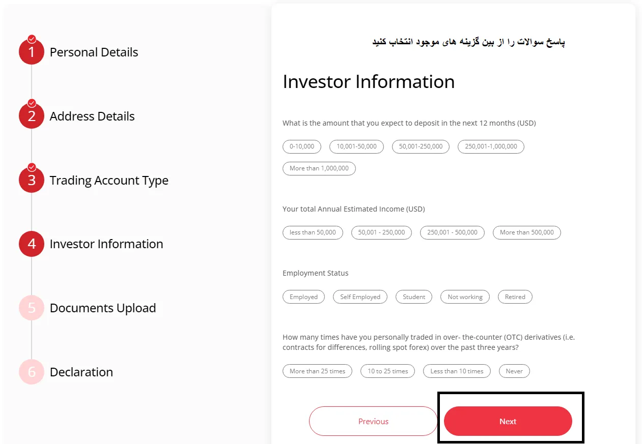642x444 pixels.
Task: Click the Previous button
Action: click(x=373, y=421)
